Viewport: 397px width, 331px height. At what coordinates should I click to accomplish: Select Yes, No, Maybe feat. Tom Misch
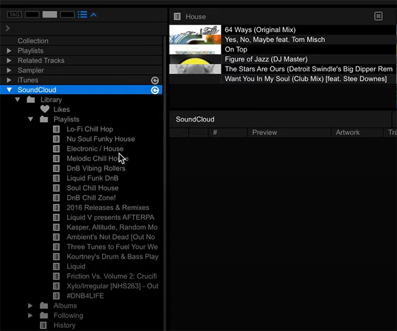pos(275,40)
